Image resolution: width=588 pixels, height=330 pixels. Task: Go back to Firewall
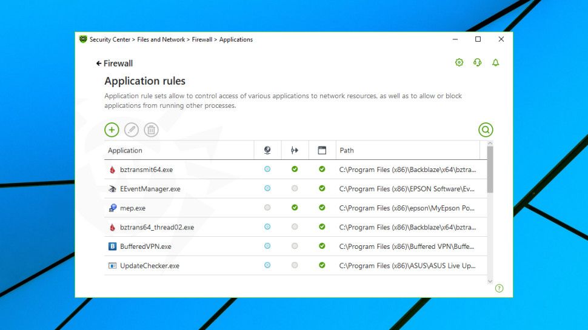[x=115, y=64]
